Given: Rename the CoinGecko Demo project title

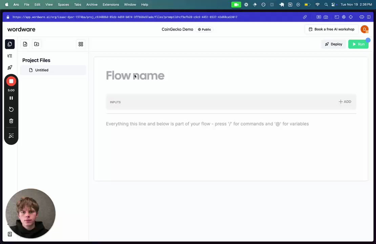Looking at the screenshot, I should point(177,29).
